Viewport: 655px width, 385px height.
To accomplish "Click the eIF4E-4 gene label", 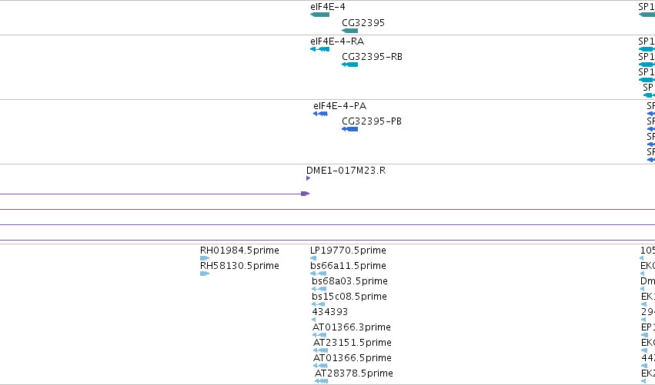I will click(328, 7).
